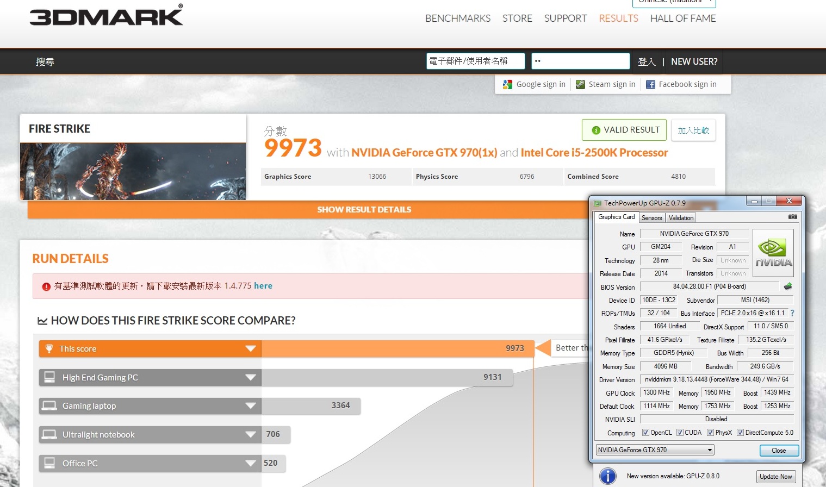826x487 pixels.
Task: Click the 3DMark logo
Action: pos(107,15)
